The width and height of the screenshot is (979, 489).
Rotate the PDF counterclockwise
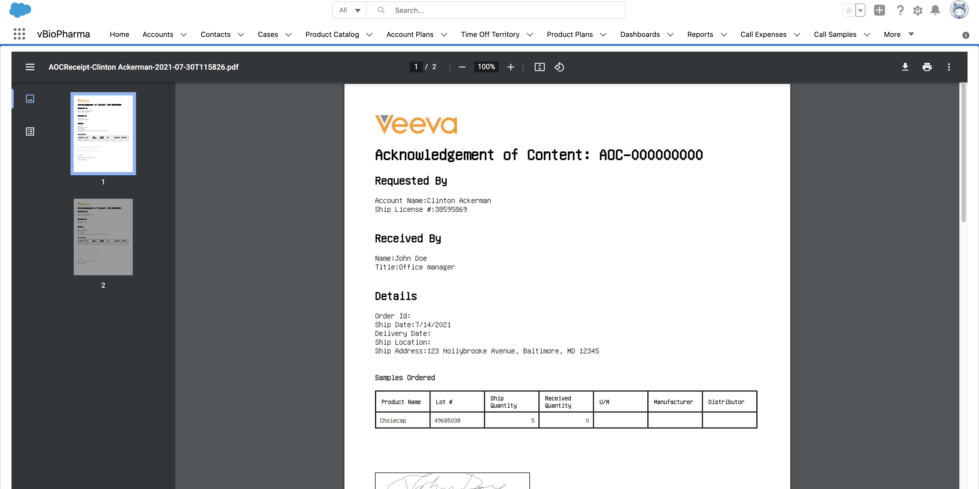tap(559, 67)
